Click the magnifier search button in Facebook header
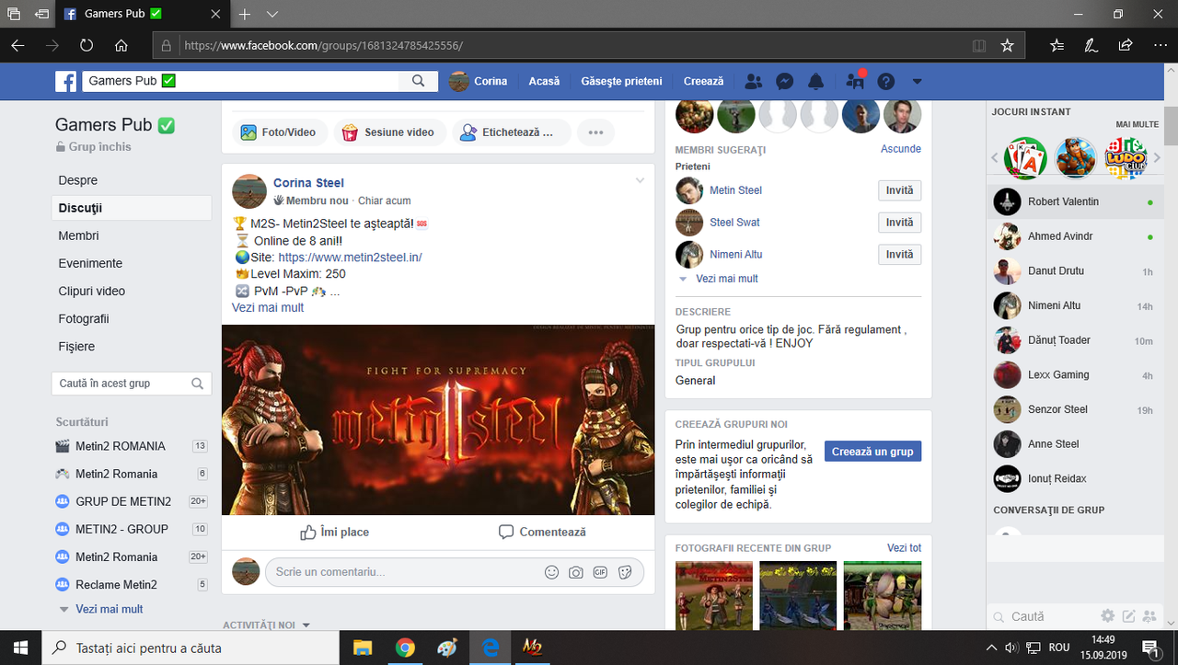Viewport: 1178px width, 665px height. pyautogui.click(x=419, y=81)
